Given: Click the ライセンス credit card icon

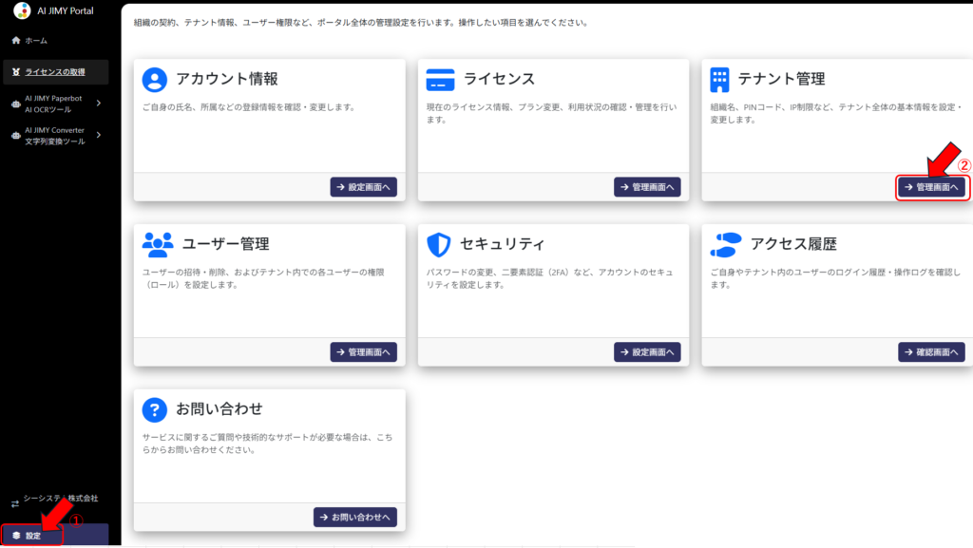Looking at the screenshot, I should point(441,79).
